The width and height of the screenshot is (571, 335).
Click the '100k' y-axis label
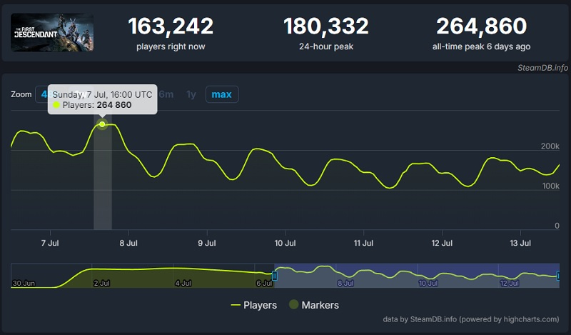[550, 186]
